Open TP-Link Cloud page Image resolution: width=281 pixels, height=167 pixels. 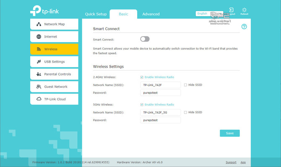pyautogui.click(x=54, y=99)
